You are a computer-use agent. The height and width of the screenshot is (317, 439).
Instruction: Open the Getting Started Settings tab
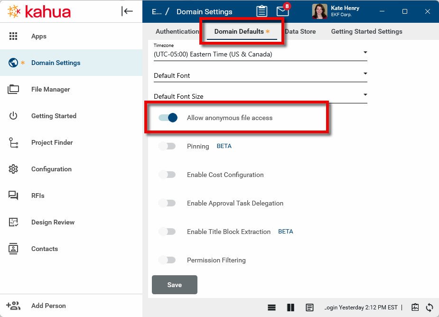click(x=366, y=31)
